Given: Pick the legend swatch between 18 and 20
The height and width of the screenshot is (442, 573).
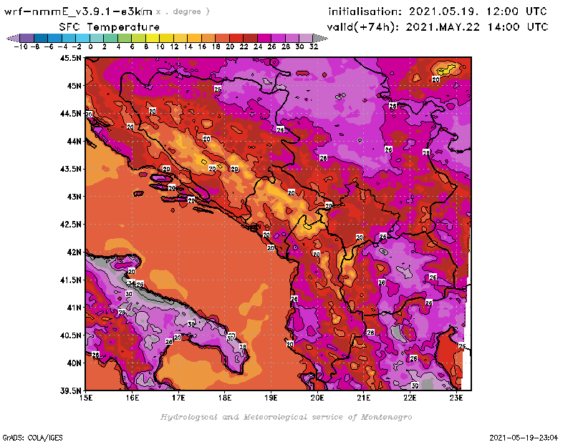Looking at the screenshot, I should (222, 39).
